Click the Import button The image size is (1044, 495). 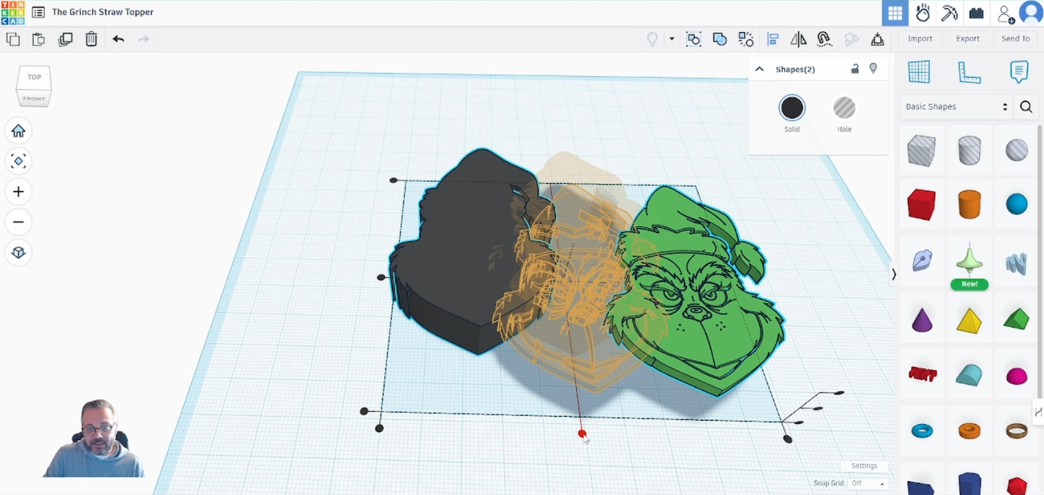tap(920, 39)
